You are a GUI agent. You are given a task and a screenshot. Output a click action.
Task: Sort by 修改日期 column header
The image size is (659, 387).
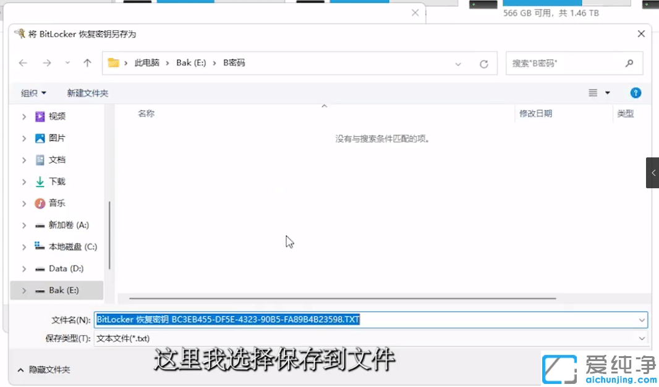pyautogui.click(x=536, y=114)
